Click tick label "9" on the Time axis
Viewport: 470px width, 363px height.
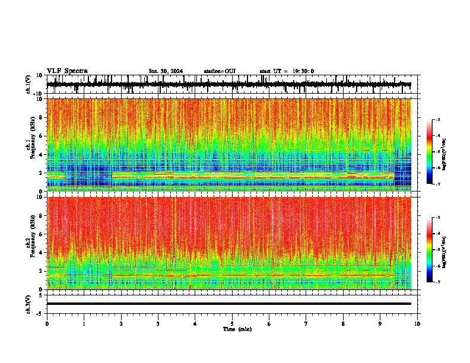[380, 324]
